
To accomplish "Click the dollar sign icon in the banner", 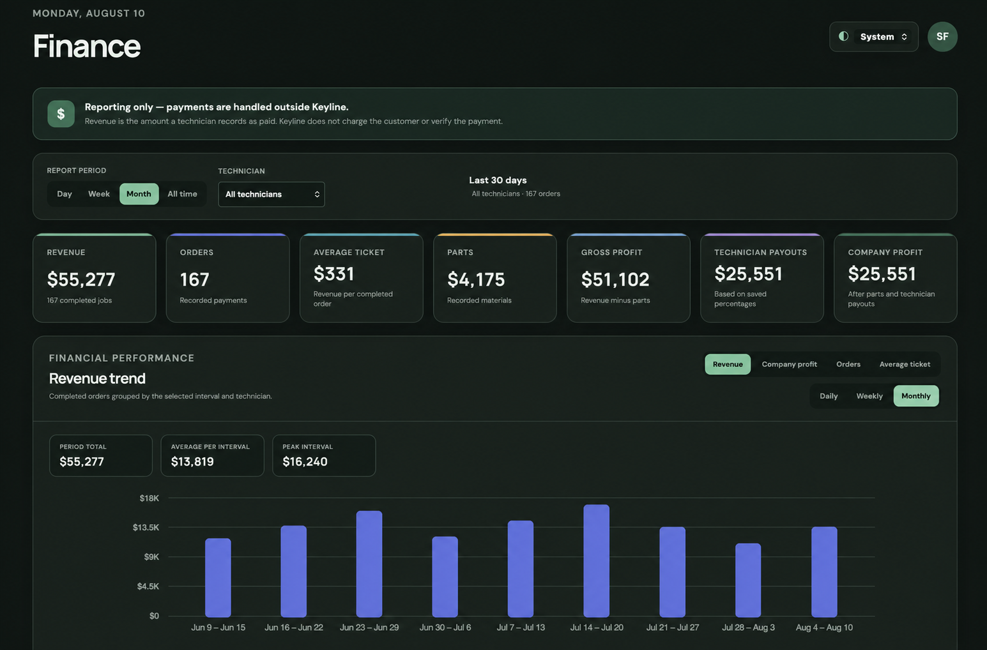I will click(61, 114).
